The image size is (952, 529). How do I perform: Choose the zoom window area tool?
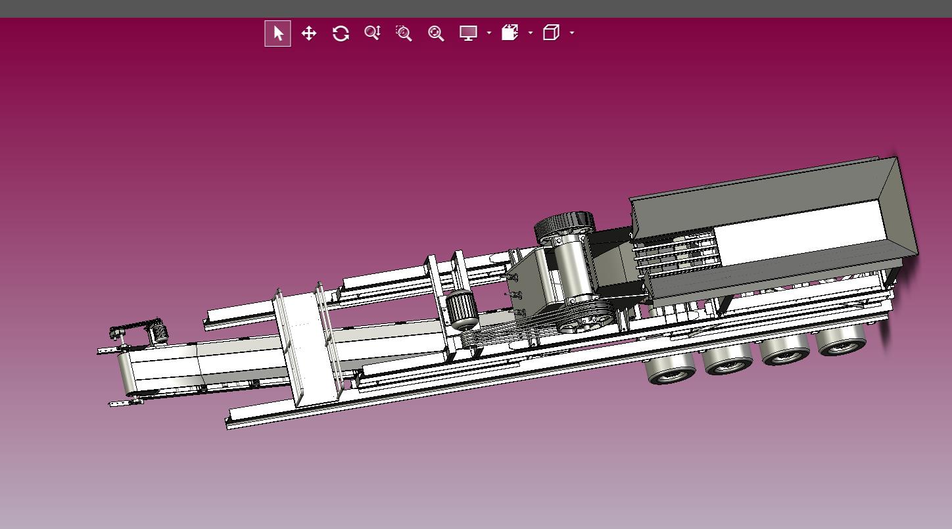pos(404,34)
